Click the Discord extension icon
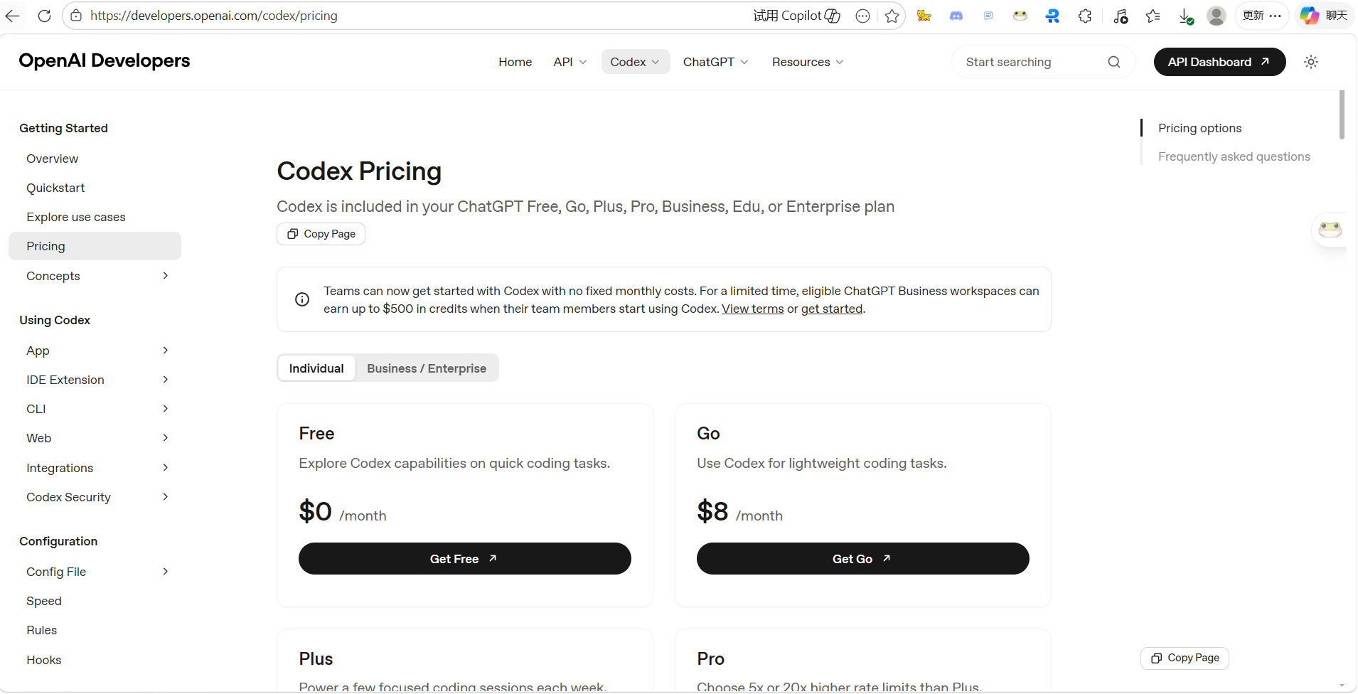The height and width of the screenshot is (694, 1358). [x=956, y=16]
